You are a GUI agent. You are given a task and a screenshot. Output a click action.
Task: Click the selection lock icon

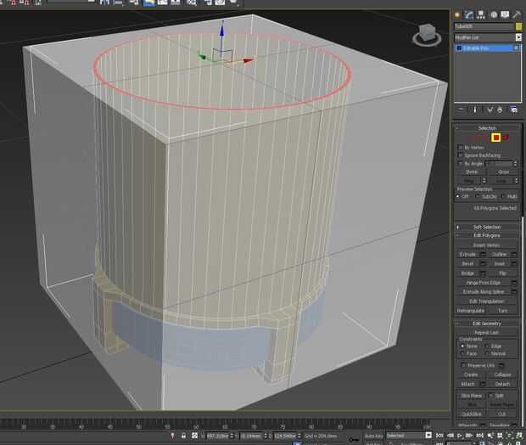[184, 436]
